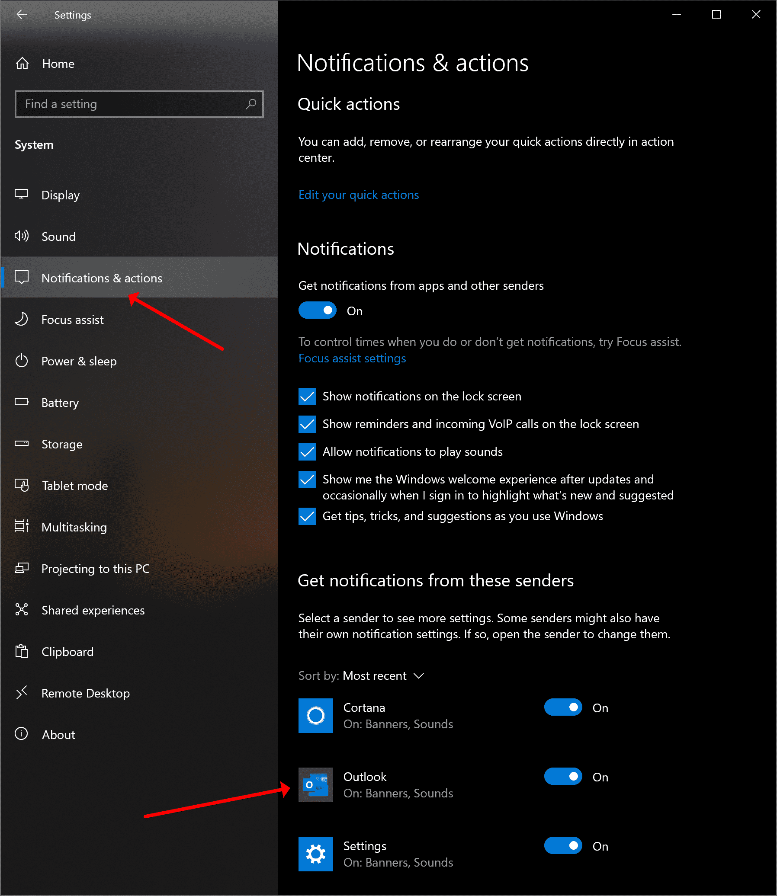Click the Outlook app icon
Image resolution: width=777 pixels, height=896 pixels.
click(x=316, y=785)
